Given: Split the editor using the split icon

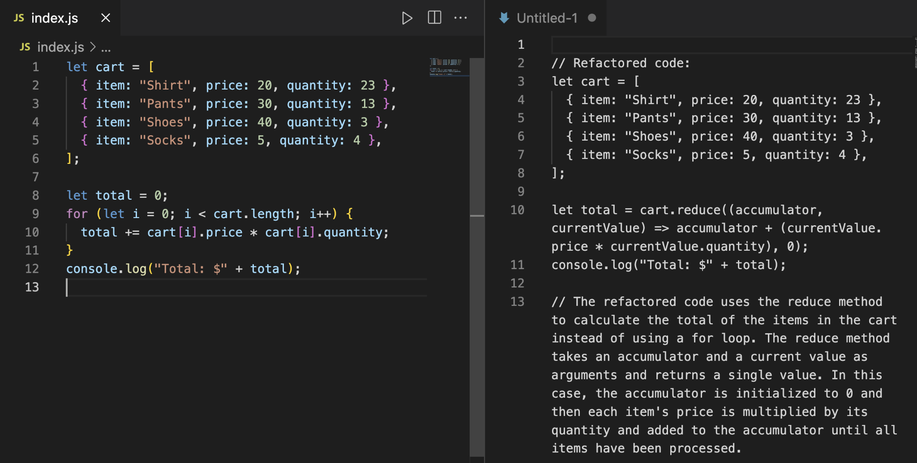Looking at the screenshot, I should pos(434,18).
